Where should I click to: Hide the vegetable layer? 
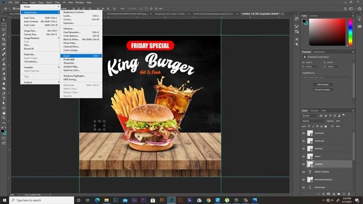click(x=303, y=164)
